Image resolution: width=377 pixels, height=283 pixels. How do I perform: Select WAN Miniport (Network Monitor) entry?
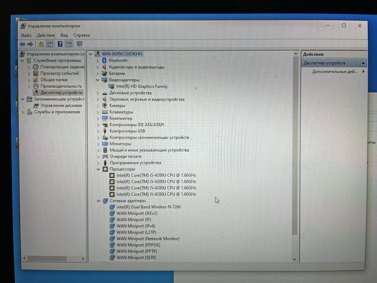click(x=148, y=239)
